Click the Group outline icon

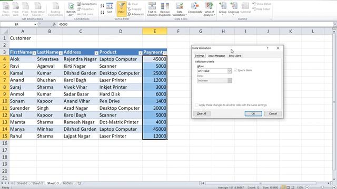[223, 8]
